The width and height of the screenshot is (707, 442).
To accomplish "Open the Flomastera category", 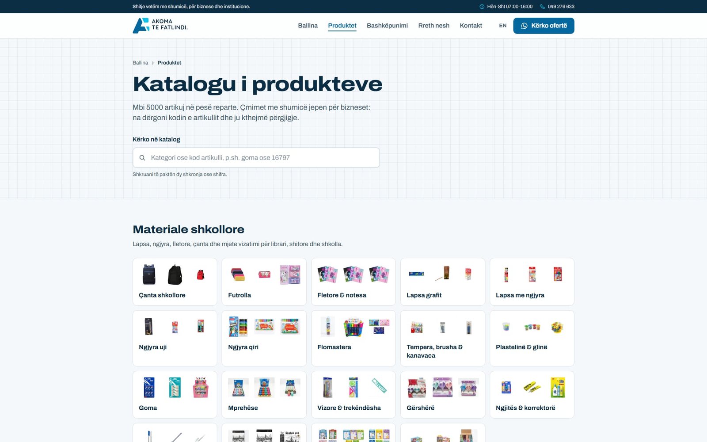I will tap(353, 338).
